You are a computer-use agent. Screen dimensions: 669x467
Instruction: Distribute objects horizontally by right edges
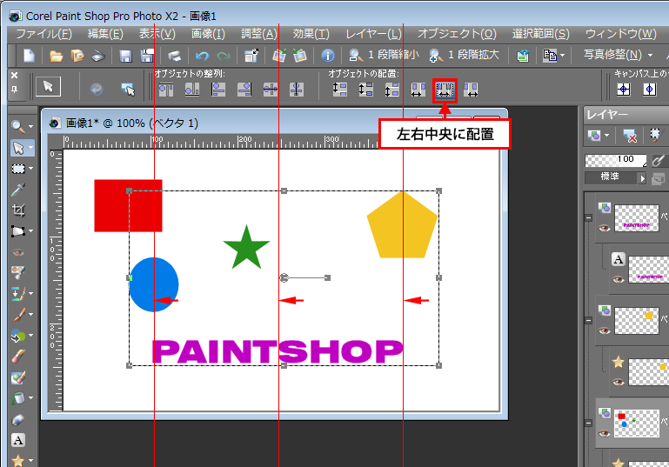(x=471, y=90)
